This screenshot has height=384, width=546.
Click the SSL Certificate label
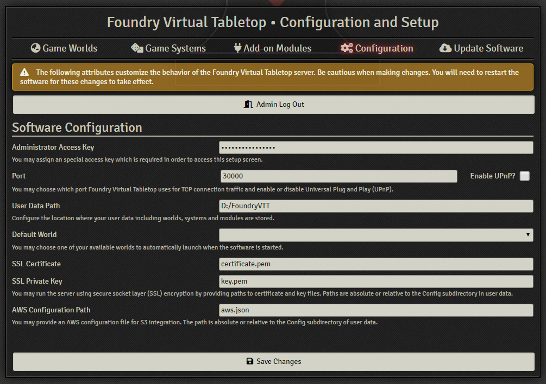pos(36,264)
